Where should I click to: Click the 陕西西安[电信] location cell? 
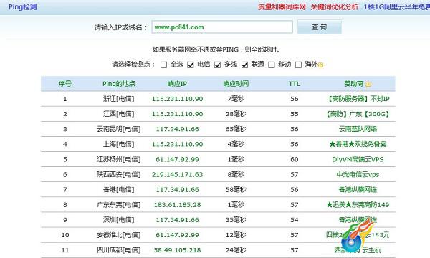click(119, 174)
